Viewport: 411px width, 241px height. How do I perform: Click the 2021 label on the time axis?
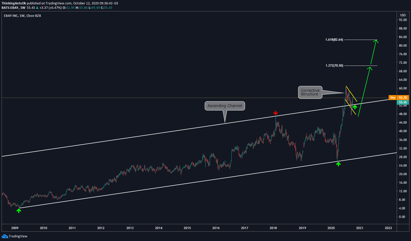pos(360,228)
